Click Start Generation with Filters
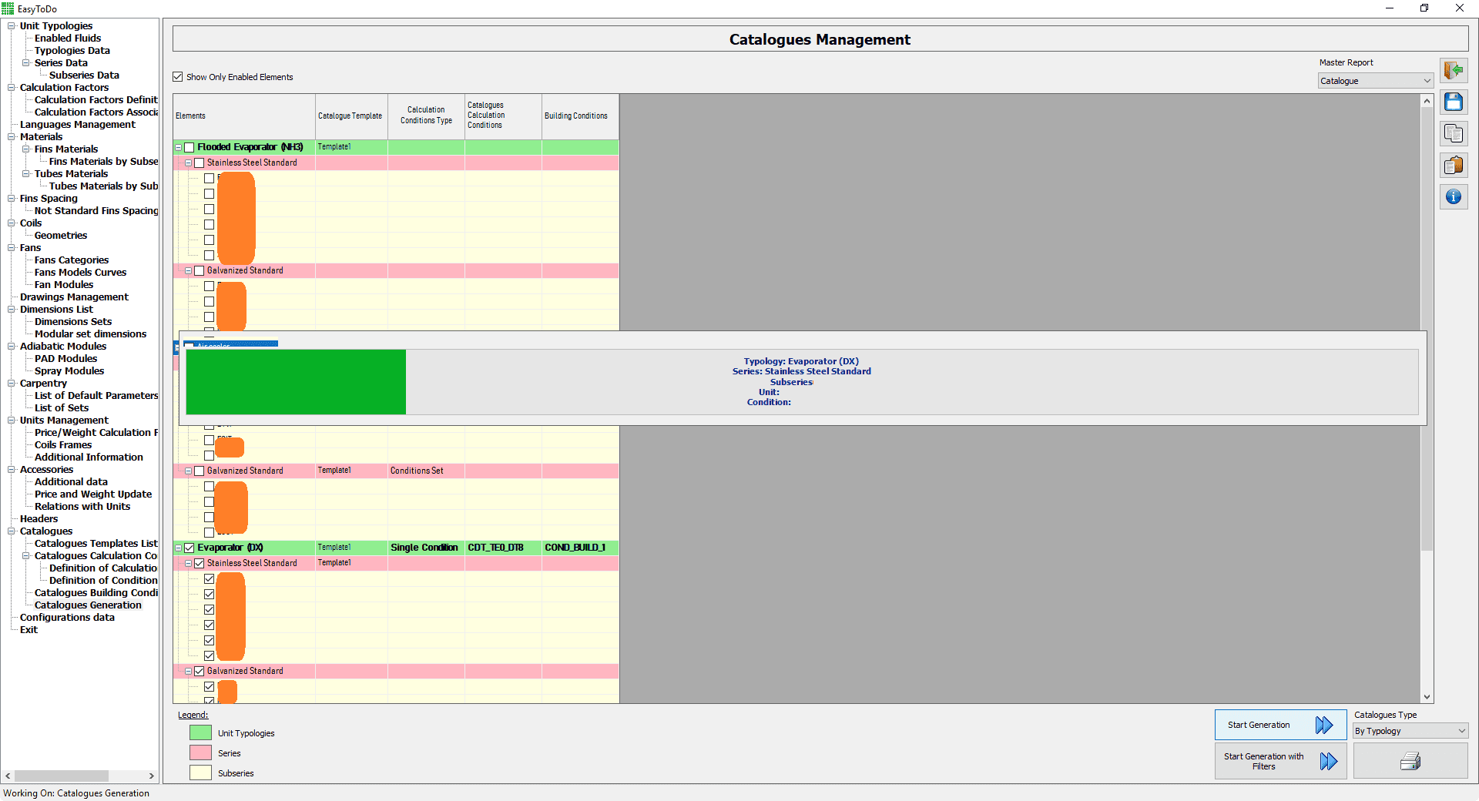Screen dimensions: 1479x801 1279,762
